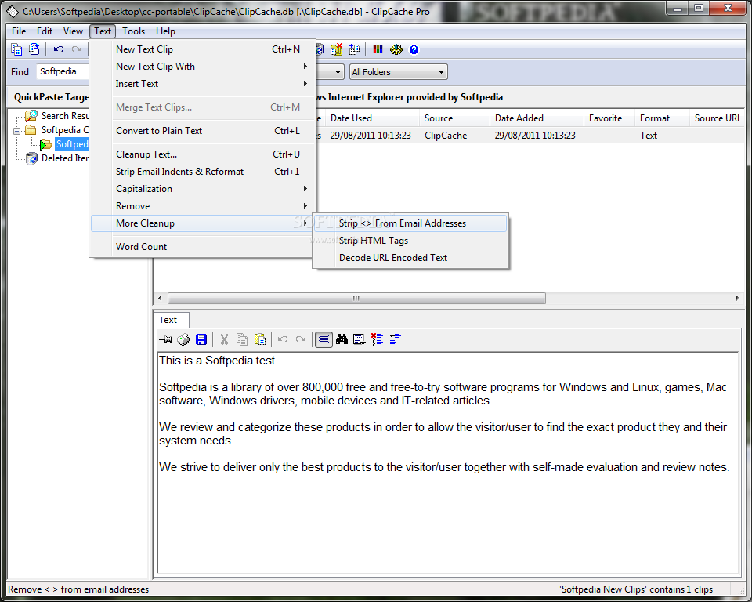Click the pin icon in clip editor toolbar
The image size is (752, 602).
click(x=165, y=339)
